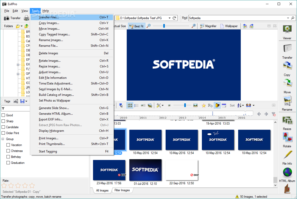Screen dimensions: 297x199
Task: Click the Move icon in right sidebar
Action: click(287, 83)
